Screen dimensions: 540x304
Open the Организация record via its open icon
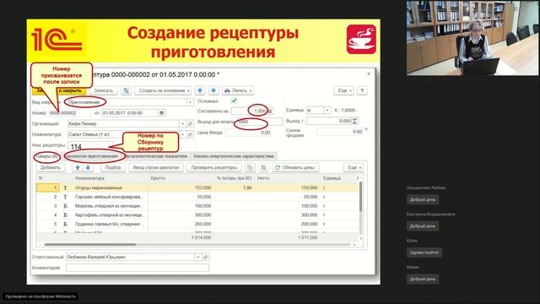click(190, 124)
